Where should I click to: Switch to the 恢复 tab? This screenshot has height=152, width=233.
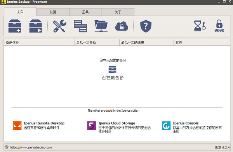pos(53,12)
